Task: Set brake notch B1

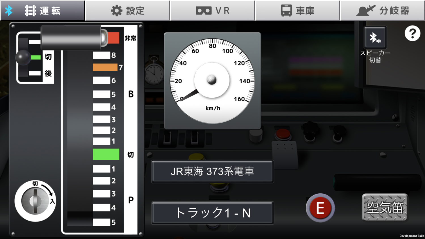Action: [x=101, y=141]
